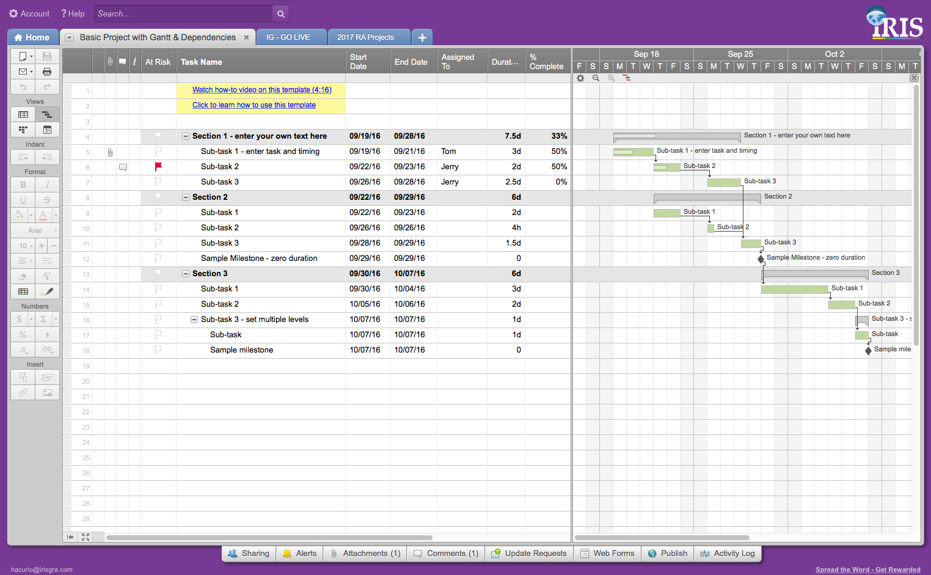
Task: Insert an image in the cell
Action: 47,392
